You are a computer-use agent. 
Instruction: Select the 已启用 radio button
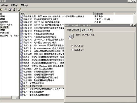click(72, 46)
